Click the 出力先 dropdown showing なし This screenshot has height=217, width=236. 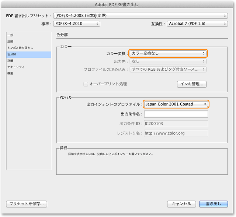pos(168,61)
